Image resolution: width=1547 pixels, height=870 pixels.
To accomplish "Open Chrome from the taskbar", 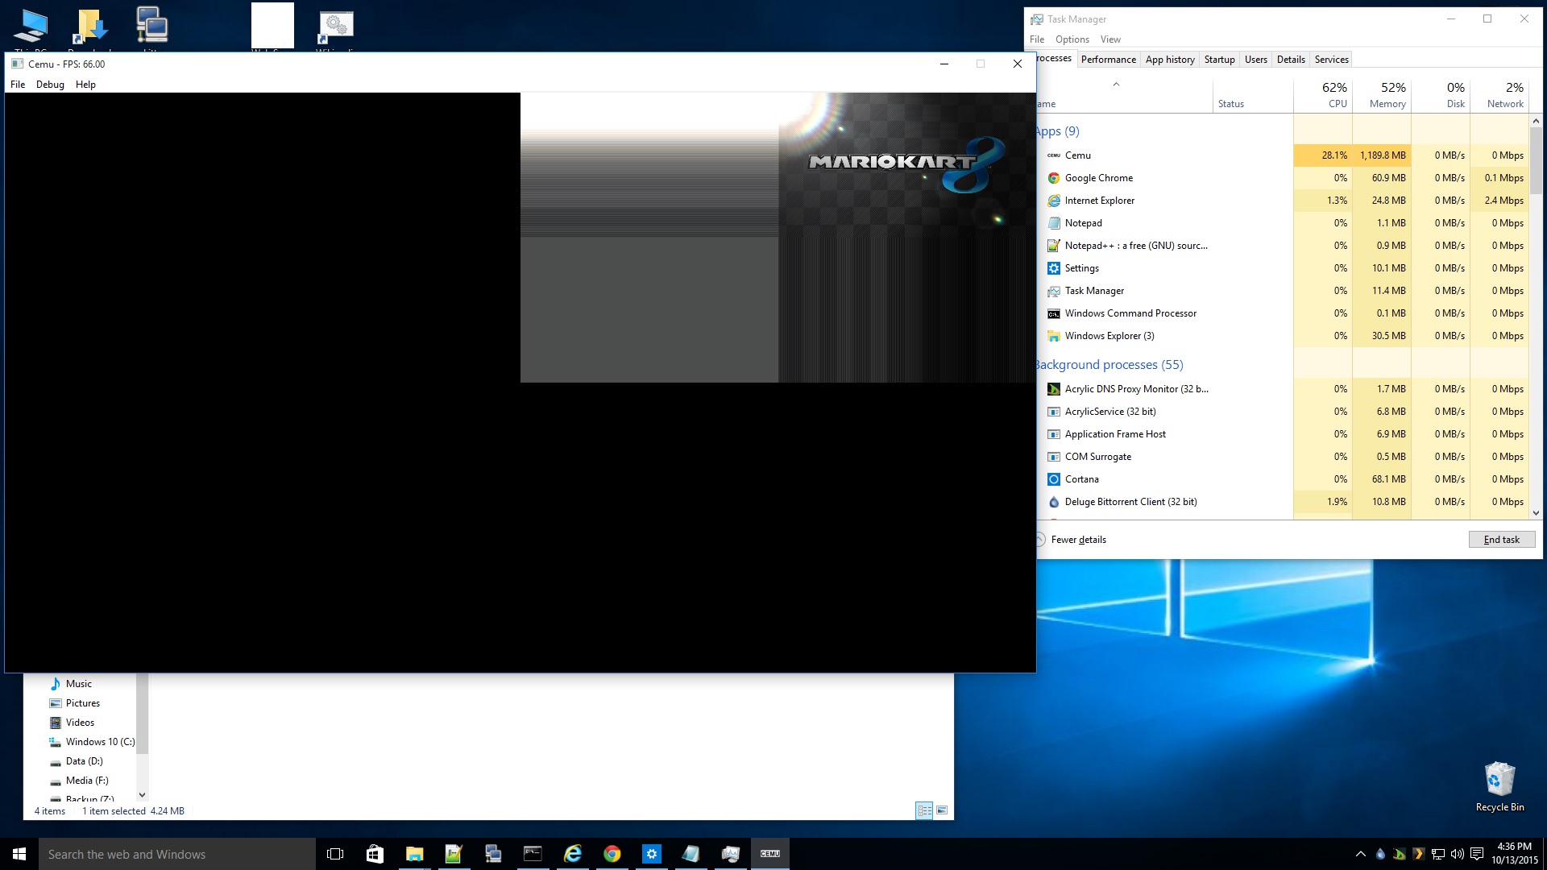I will point(612,854).
